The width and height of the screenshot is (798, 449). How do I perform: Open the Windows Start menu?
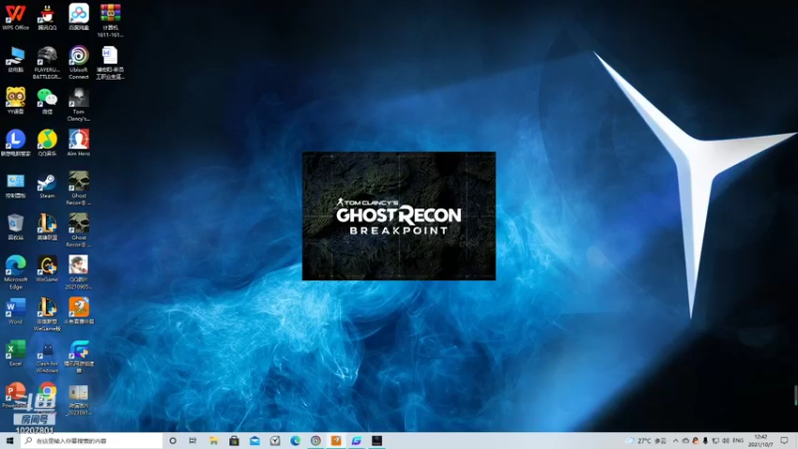[x=10, y=440]
